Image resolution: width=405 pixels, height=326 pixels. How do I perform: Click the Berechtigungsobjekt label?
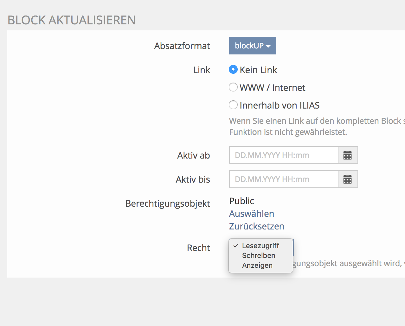pyautogui.click(x=168, y=204)
